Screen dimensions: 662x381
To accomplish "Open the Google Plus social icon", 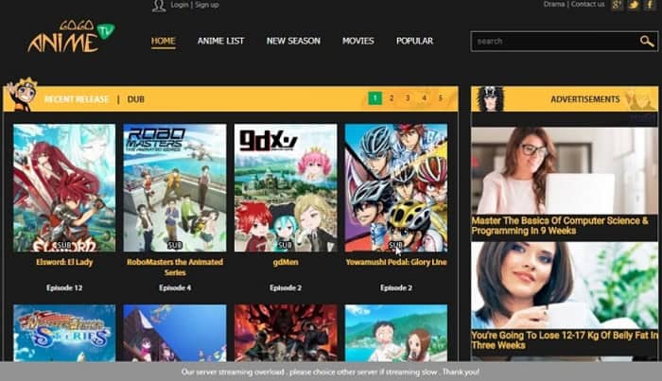I will tap(617, 5).
